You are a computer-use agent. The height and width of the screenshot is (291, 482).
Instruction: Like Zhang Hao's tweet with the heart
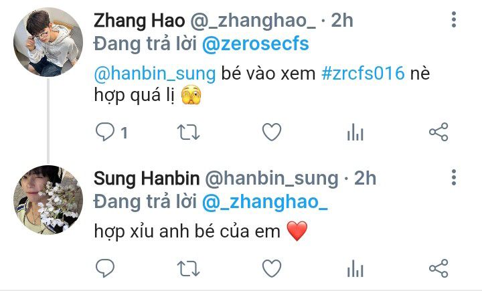272,132
